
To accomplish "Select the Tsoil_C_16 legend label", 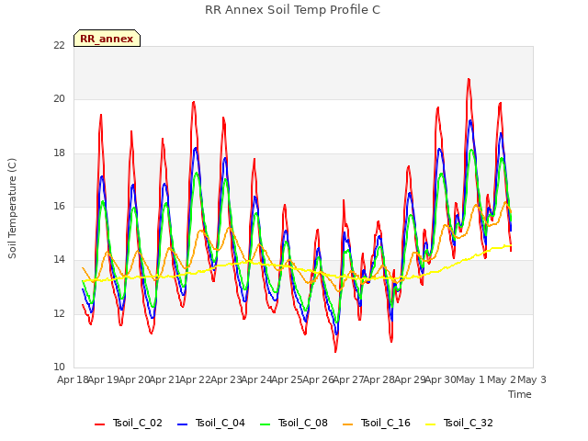I will tap(386, 423).
